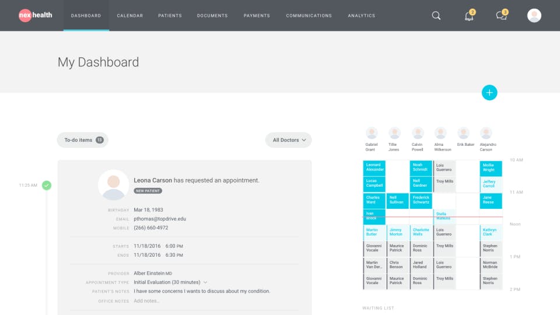
Task: Click Leona Carson's profile picture
Action: tap(114, 185)
